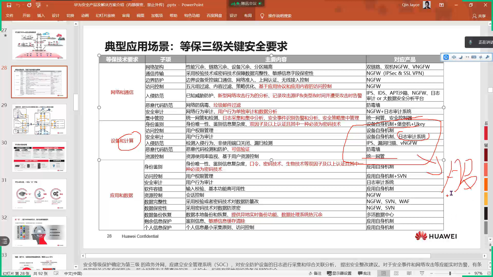Click the floating menu list icon at left
Image resolution: width=493 pixels, height=277 pixels.
coord(4,241)
